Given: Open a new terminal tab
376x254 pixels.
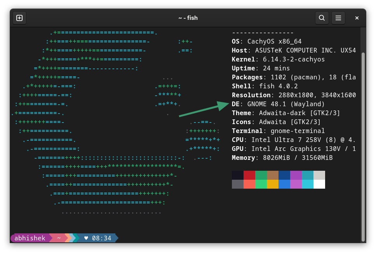Looking at the screenshot, I should coord(19,18).
